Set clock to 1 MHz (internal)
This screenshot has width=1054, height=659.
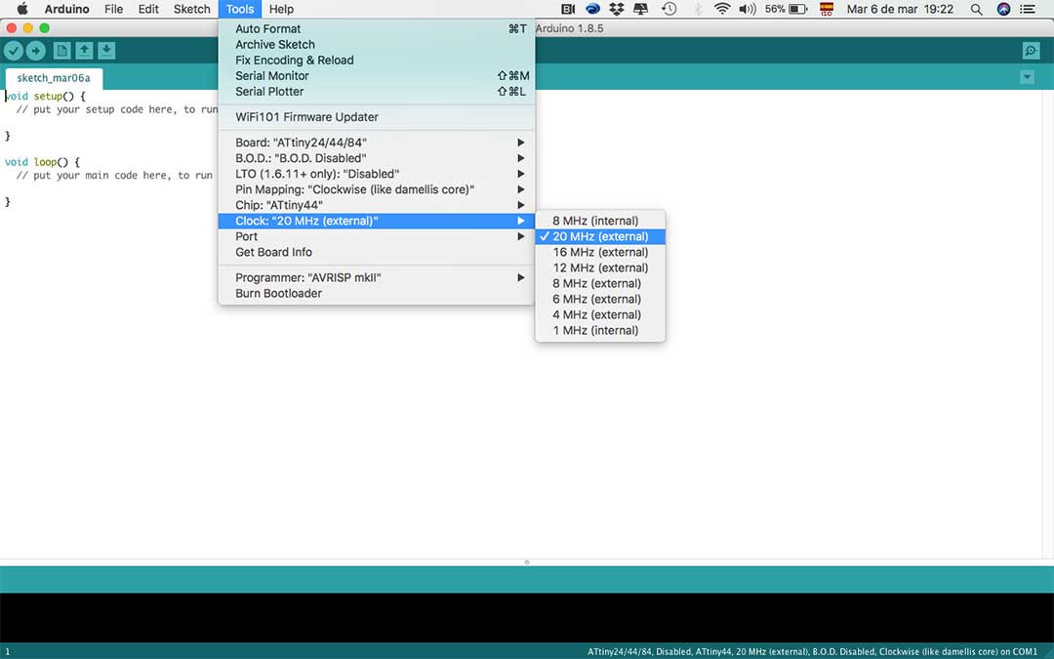[600, 330]
